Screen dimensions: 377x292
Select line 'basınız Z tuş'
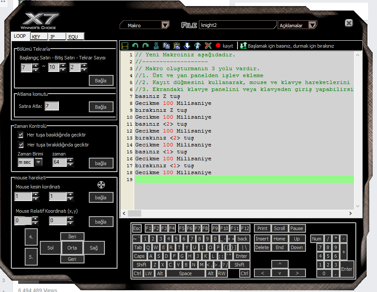(157, 96)
